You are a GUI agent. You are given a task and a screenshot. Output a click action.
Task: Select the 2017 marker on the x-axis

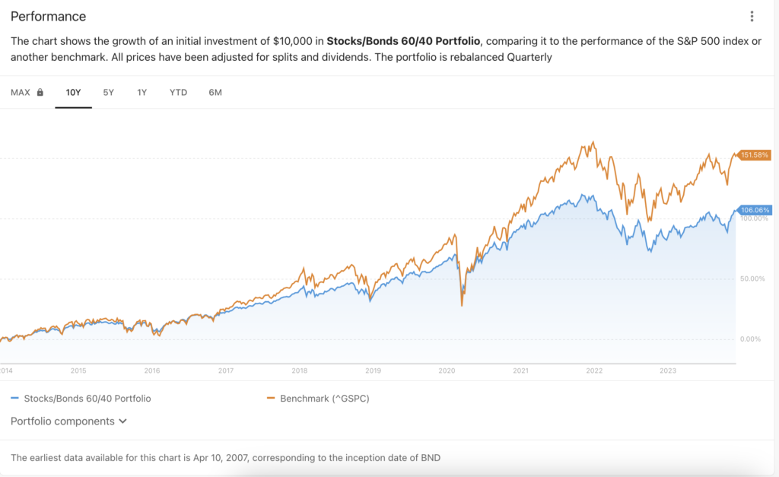226,371
